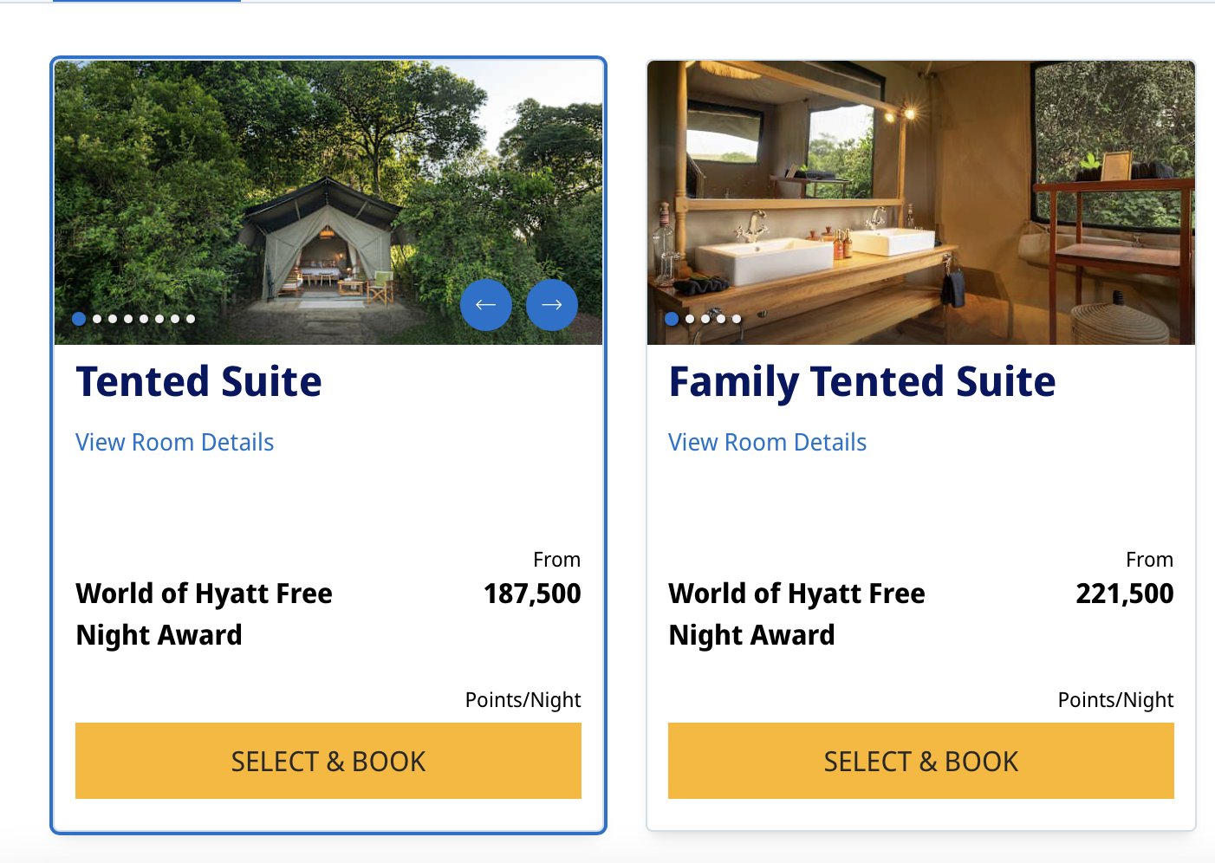Go to last dot of Family Tented Suite
The image size is (1215, 863).
(x=737, y=319)
